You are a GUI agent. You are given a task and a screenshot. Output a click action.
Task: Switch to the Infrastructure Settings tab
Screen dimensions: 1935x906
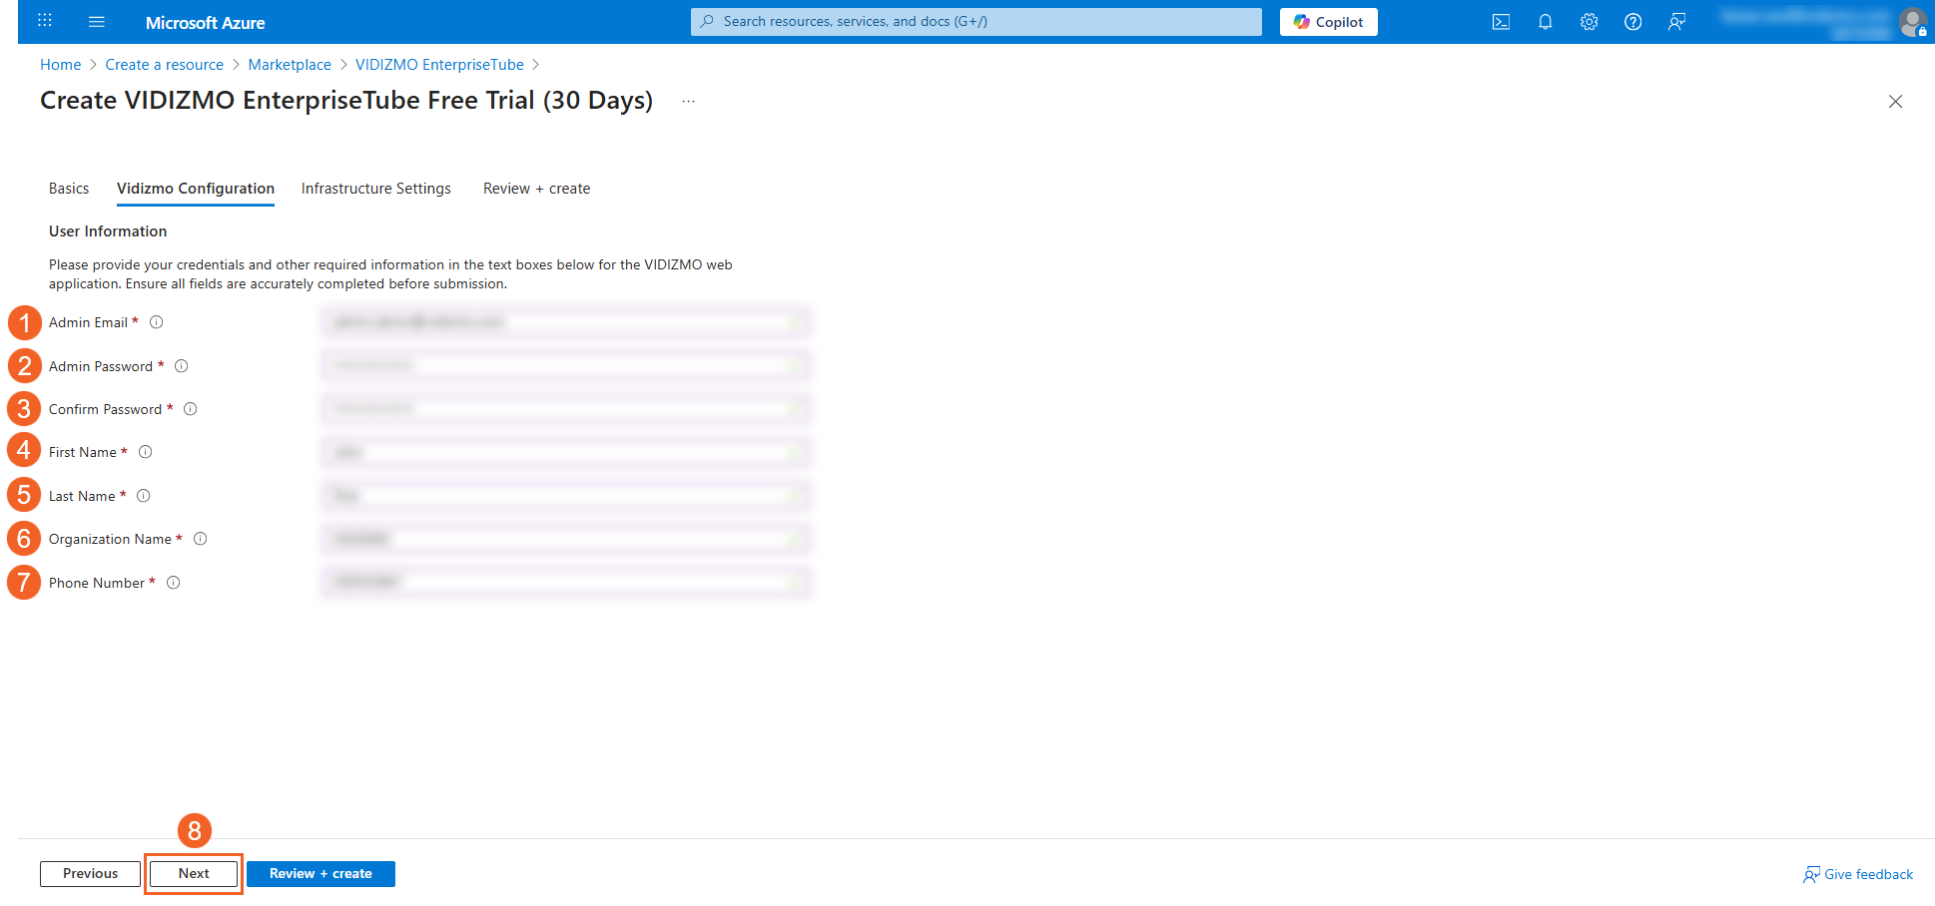tap(375, 189)
